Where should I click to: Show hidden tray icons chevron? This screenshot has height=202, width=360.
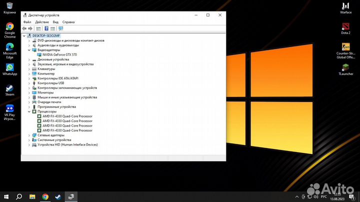click(x=297, y=196)
